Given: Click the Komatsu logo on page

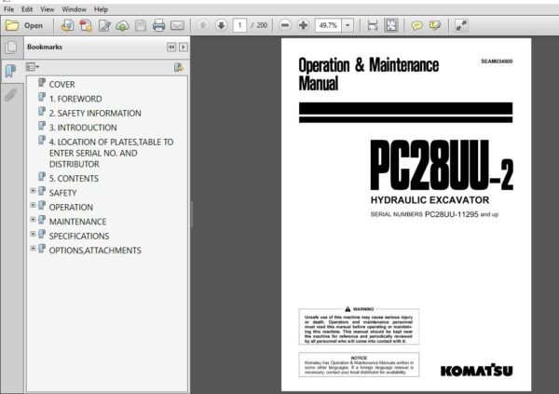Looking at the screenshot, I should (477, 371).
